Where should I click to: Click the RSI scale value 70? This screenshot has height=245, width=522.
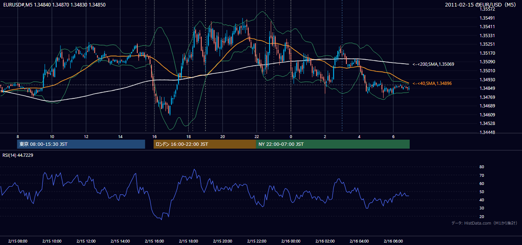pyautogui.click(x=482, y=175)
